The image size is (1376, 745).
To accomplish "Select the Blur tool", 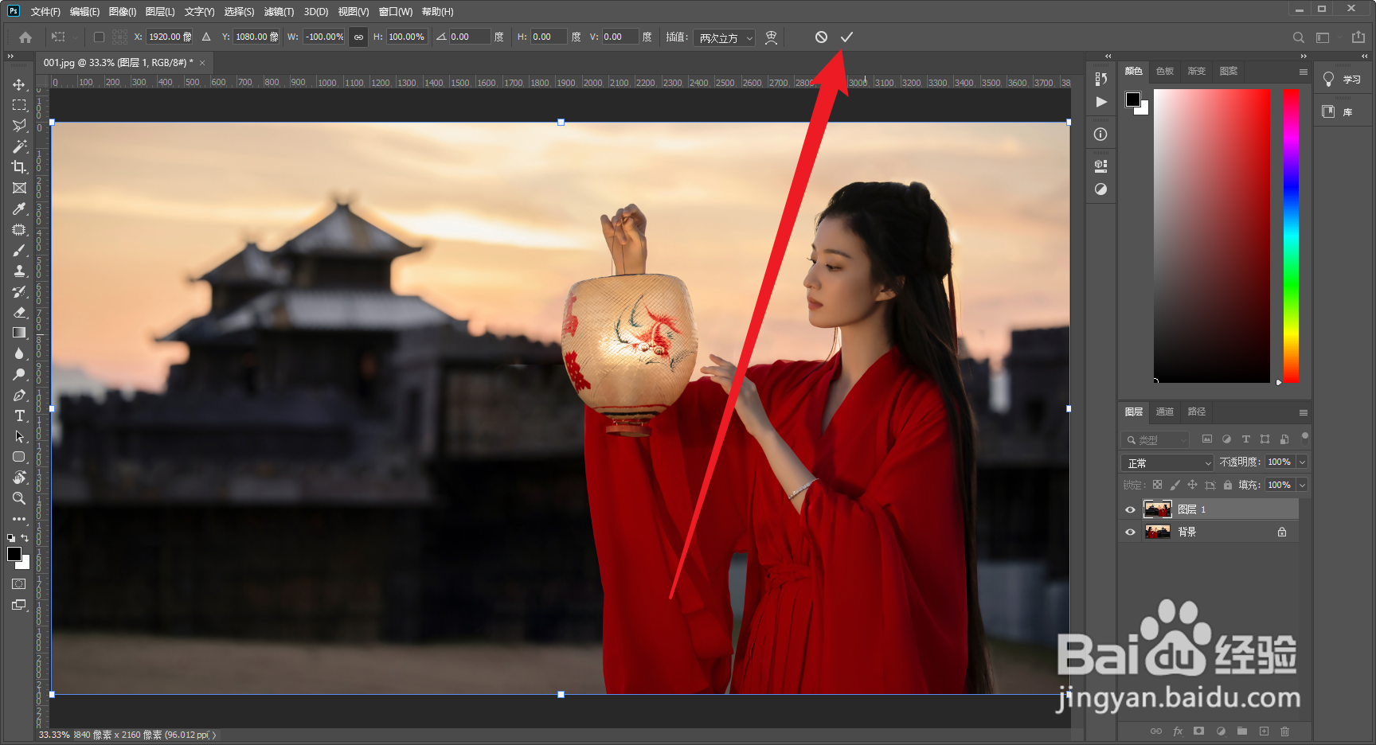I will [x=19, y=353].
